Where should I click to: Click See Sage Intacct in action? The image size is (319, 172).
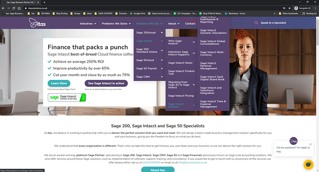click(106, 83)
